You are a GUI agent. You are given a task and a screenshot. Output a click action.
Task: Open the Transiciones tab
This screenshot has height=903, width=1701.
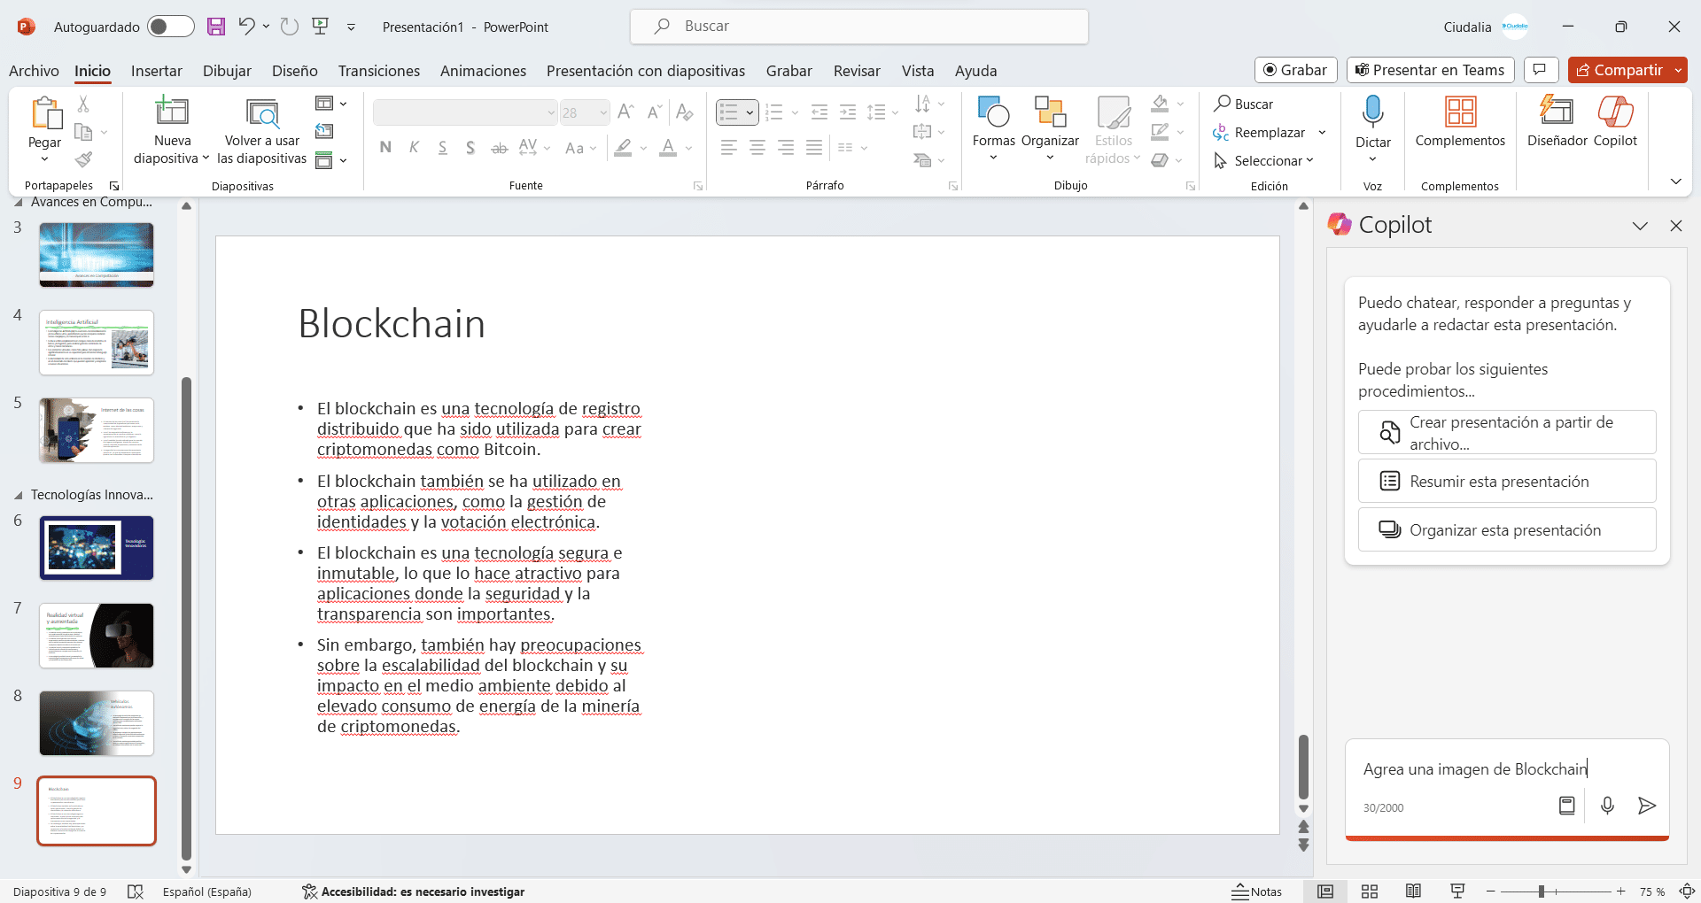[378, 71]
